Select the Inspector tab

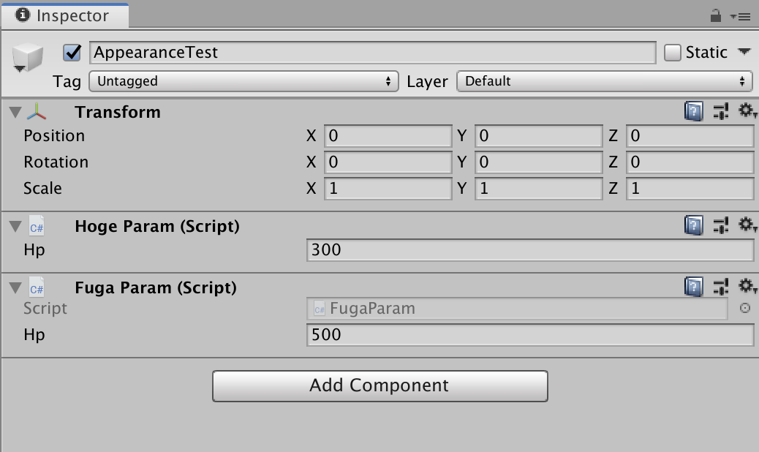[65, 16]
